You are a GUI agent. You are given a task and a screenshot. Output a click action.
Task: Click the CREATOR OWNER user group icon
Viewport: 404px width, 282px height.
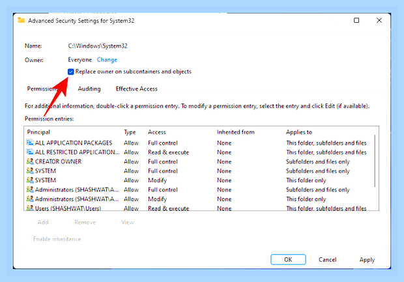(30, 162)
